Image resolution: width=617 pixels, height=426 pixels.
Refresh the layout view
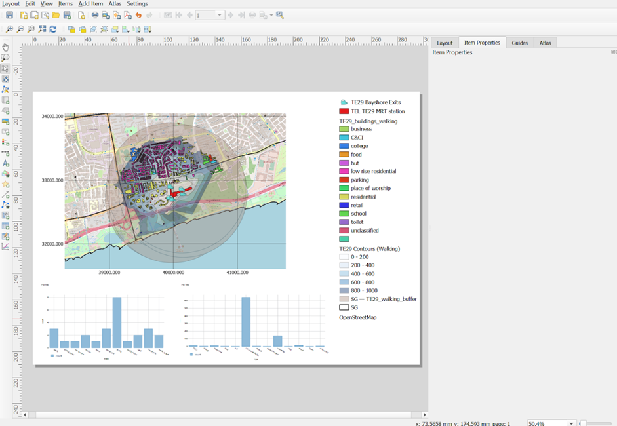pos(52,29)
